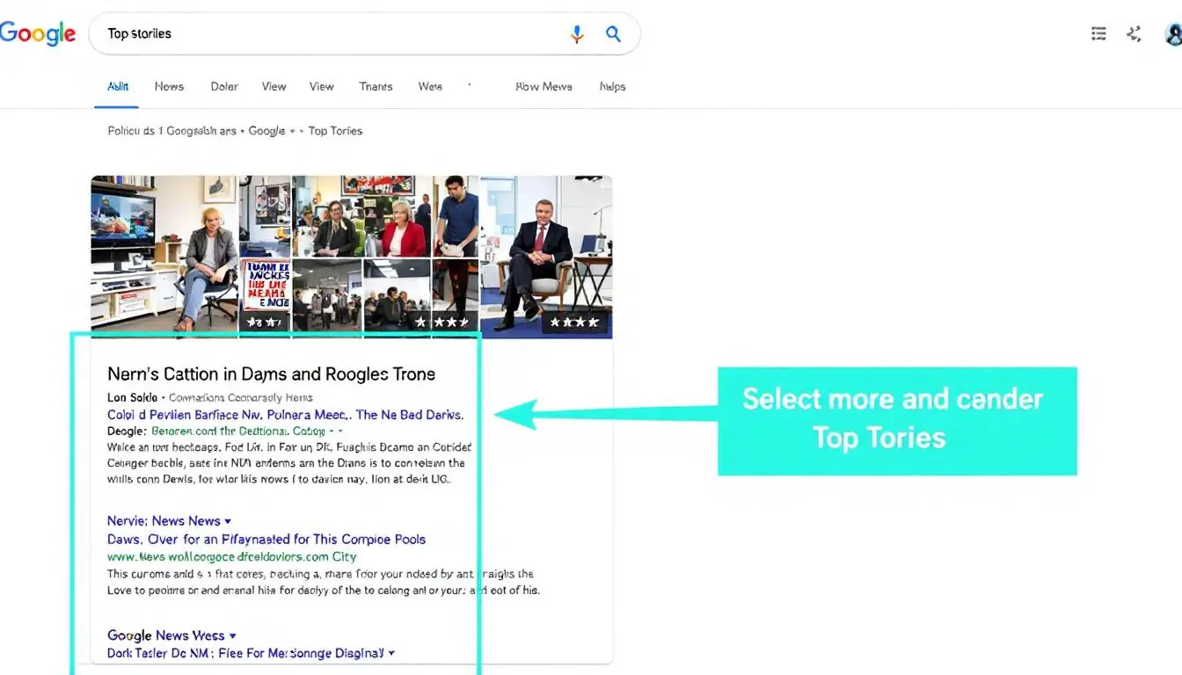Open headline 'Nern's Cattion in Dams and Roogles Trone'

271,374
